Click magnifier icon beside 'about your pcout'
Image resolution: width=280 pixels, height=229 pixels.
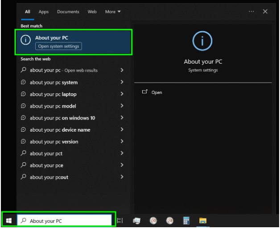click(x=23, y=177)
